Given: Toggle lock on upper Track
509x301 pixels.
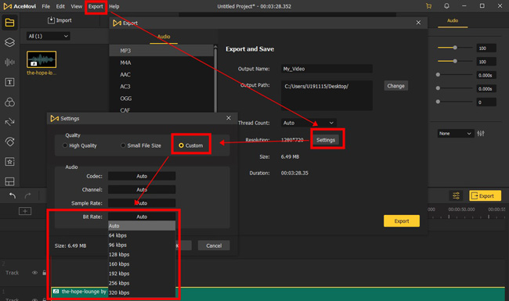Looking at the screenshot, I should pos(44,273).
